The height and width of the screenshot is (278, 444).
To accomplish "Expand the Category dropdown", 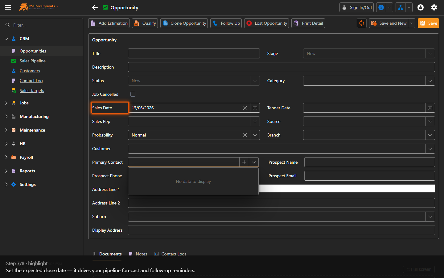I will 430,81.
